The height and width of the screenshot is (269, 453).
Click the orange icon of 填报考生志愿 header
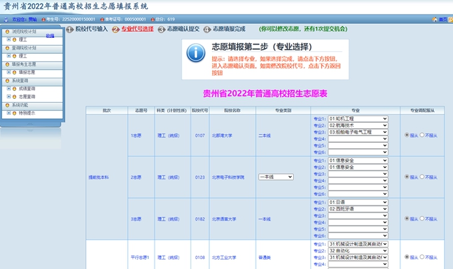pyautogui.click(x=7, y=64)
